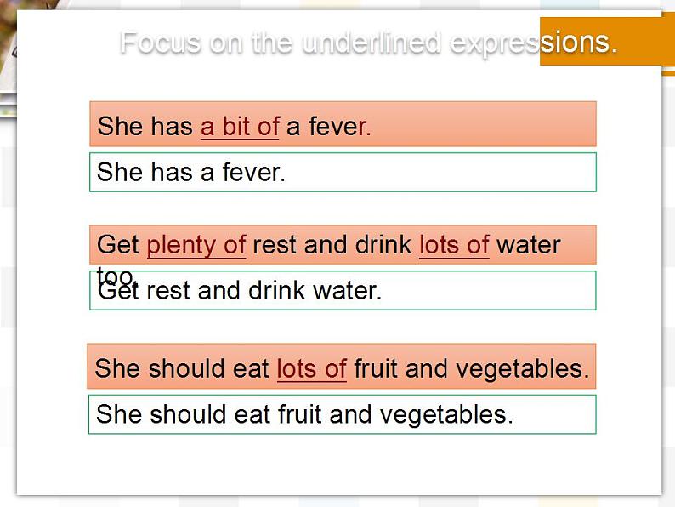Viewport: 675px width, 507px height.
Task: Click underlined 'lots of' before 'fruit'
Action: pyautogui.click(x=312, y=368)
